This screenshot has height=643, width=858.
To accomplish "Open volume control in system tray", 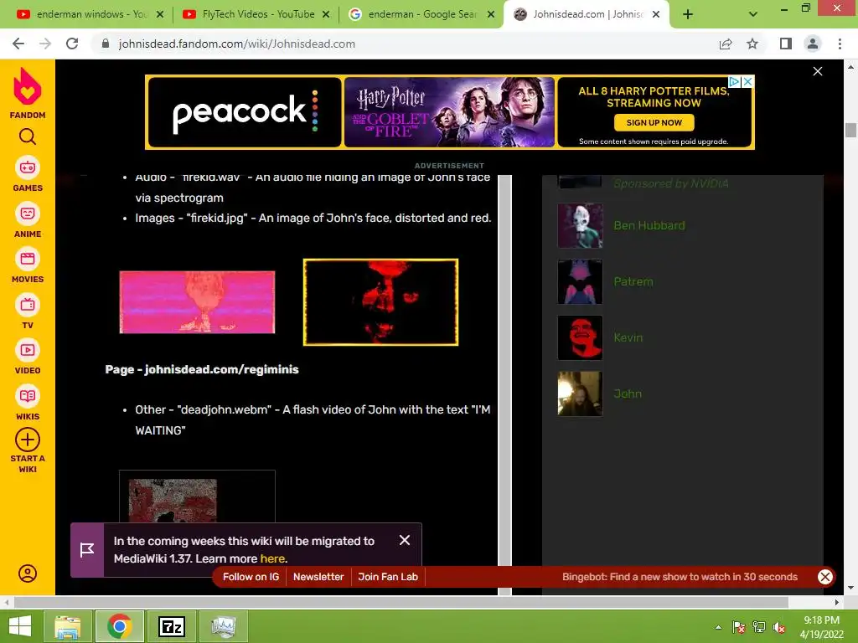I will (x=779, y=627).
